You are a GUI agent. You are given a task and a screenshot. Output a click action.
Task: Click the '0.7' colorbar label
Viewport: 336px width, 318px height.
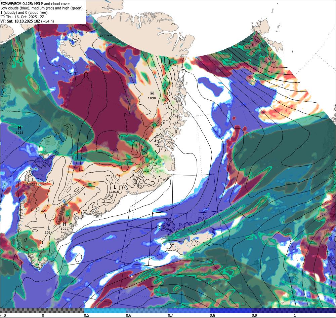click(170, 315)
